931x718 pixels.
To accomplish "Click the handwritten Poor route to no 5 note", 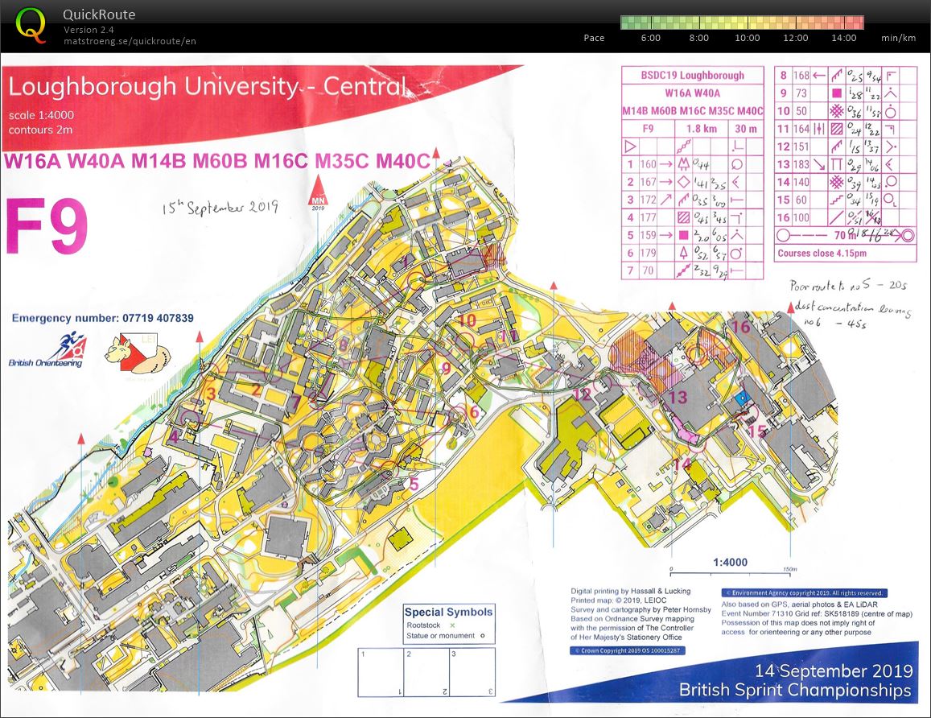I will (x=848, y=286).
